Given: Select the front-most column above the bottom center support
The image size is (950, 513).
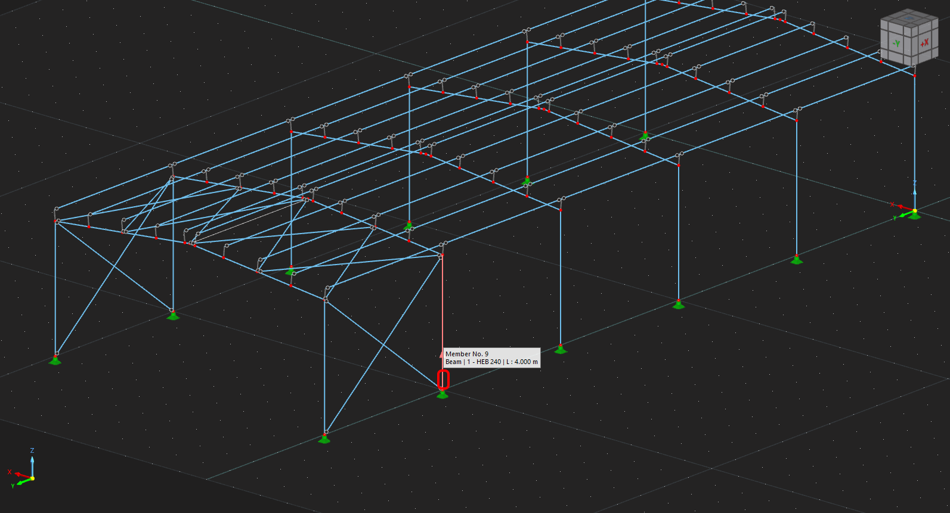Looking at the screenshot, I should coord(324,369).
